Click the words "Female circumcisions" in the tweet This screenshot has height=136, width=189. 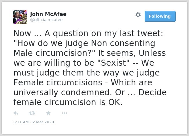(x=58, y=82)
